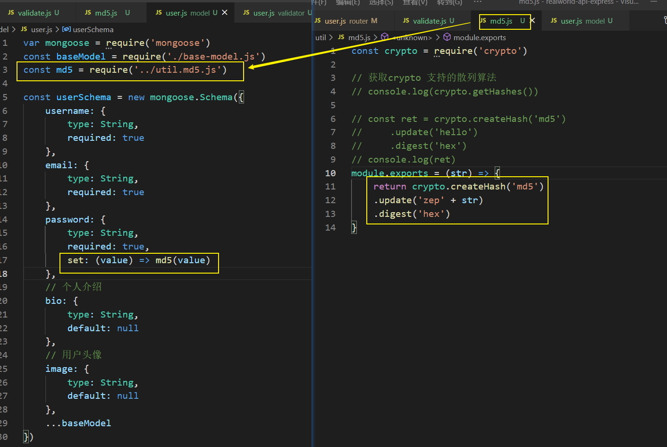
Task: Click "// console.log(crypto.getHashes())" comment line
Action: 445,92
